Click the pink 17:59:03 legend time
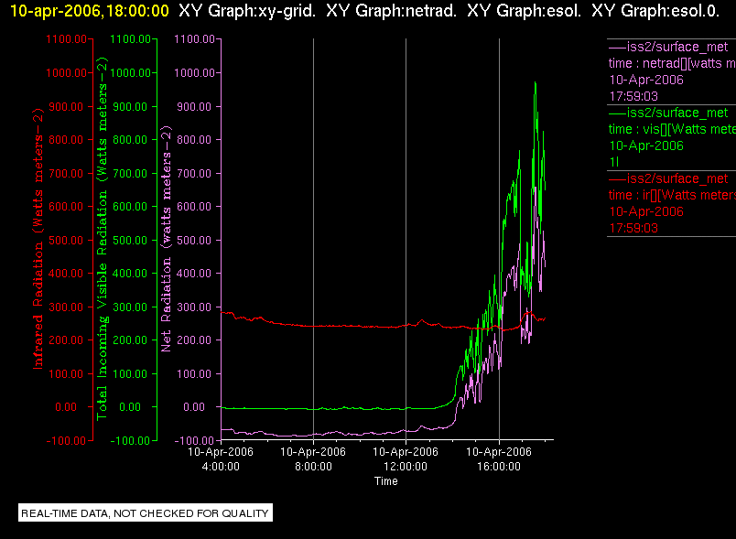This screenshot has width=736, height=539. (633, 96)
